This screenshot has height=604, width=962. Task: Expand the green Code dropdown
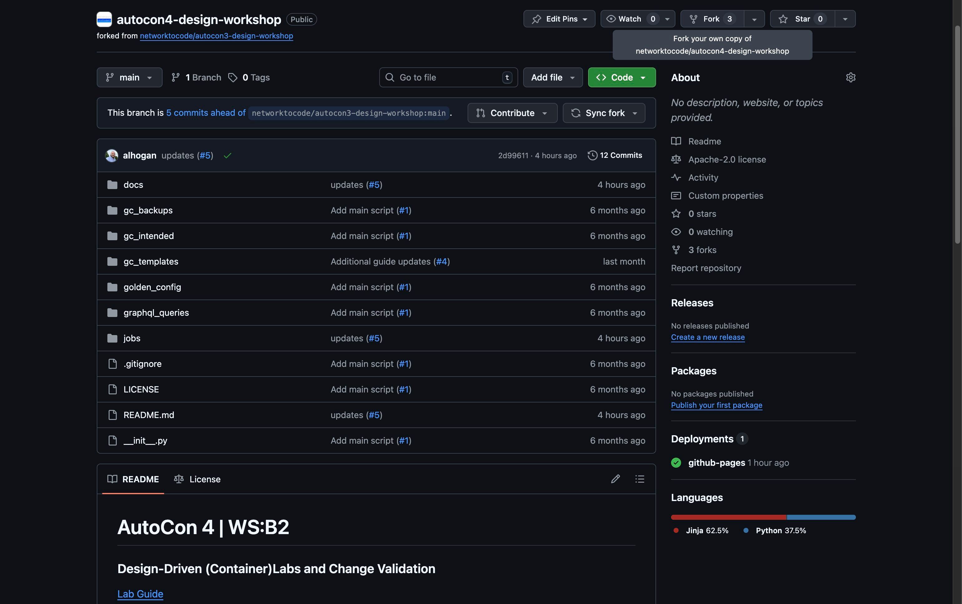(x=622, y=77)
